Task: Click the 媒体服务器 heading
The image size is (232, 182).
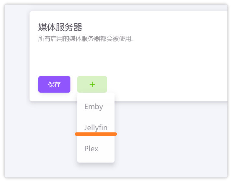Action: click(x=60, y=27)
